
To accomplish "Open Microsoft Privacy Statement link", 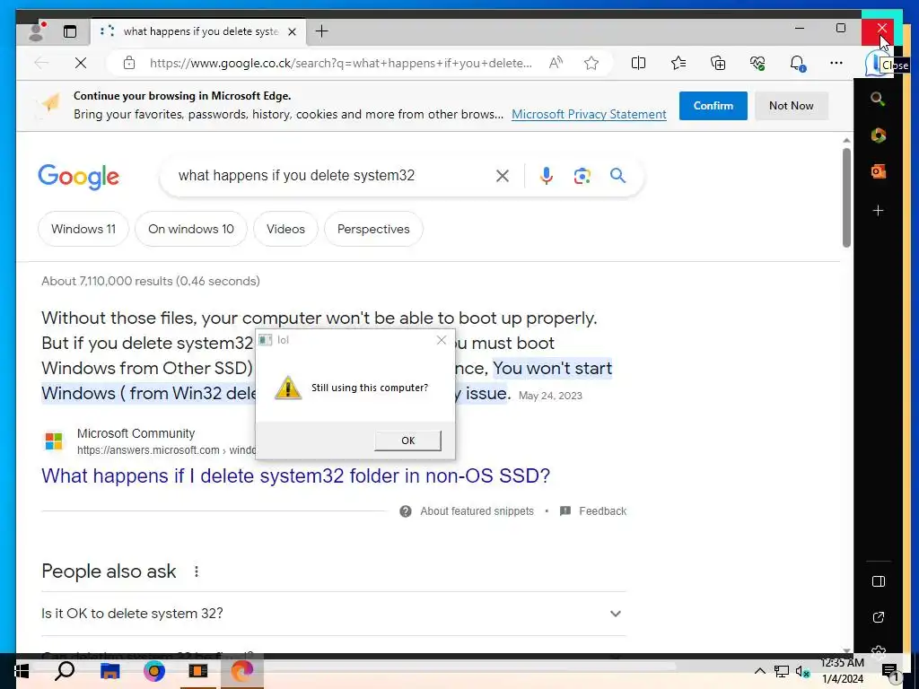I will pyautogui.click(x=589, y=114).
